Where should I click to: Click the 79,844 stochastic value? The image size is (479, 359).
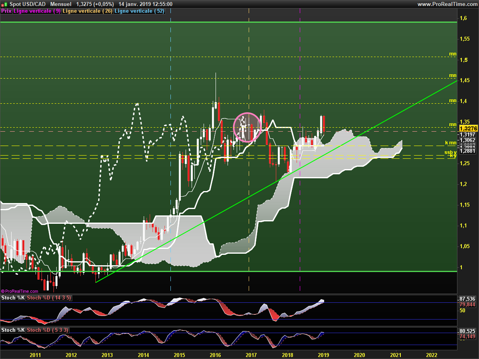click(x=467, y=304)
